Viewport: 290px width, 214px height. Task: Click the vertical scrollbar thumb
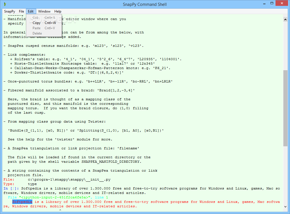pos(285,108)
